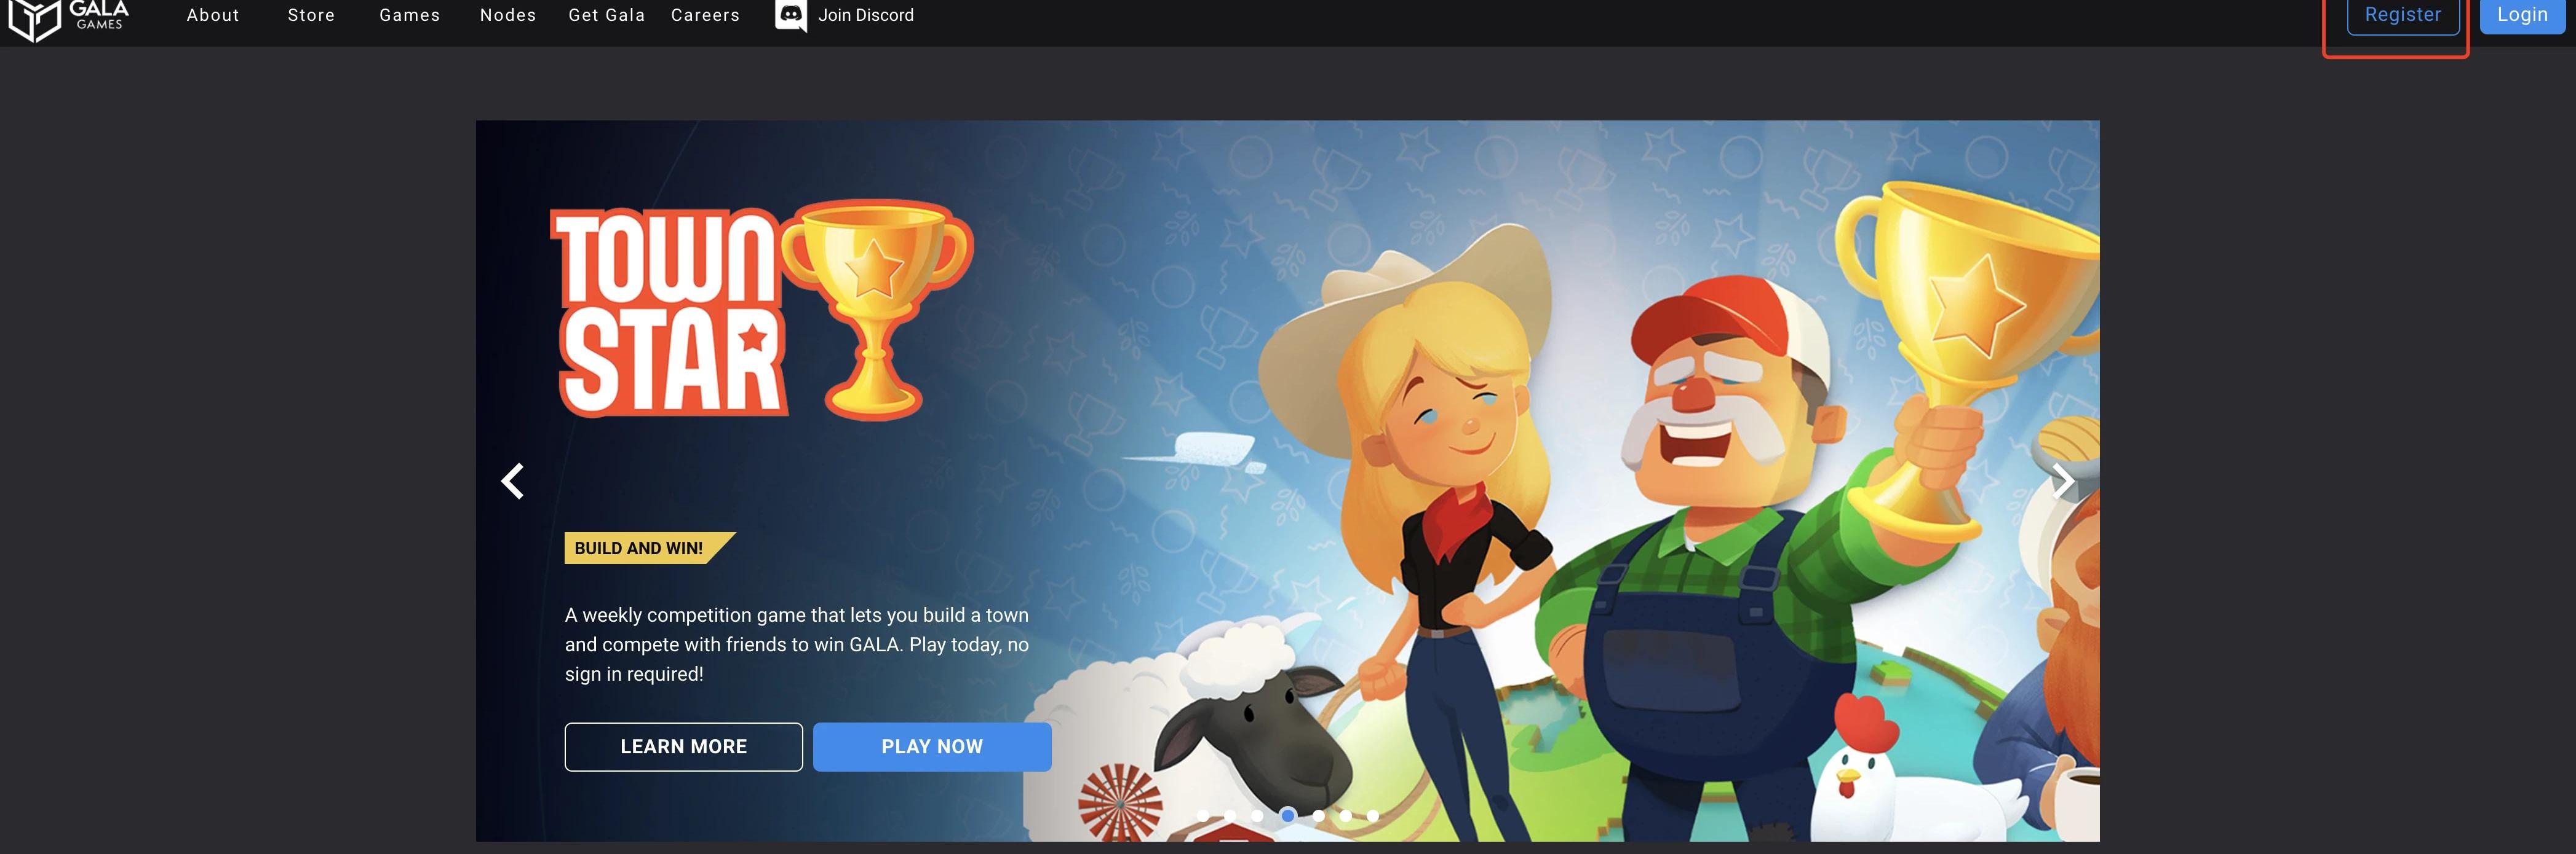Select the first carousel dot
This screenshot has width=2576, height=854.
(x=1203, y=816)
